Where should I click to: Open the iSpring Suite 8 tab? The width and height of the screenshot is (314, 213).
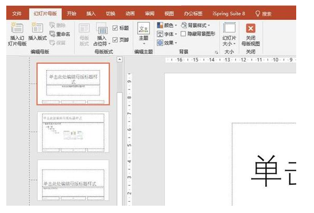coord(229,13)
